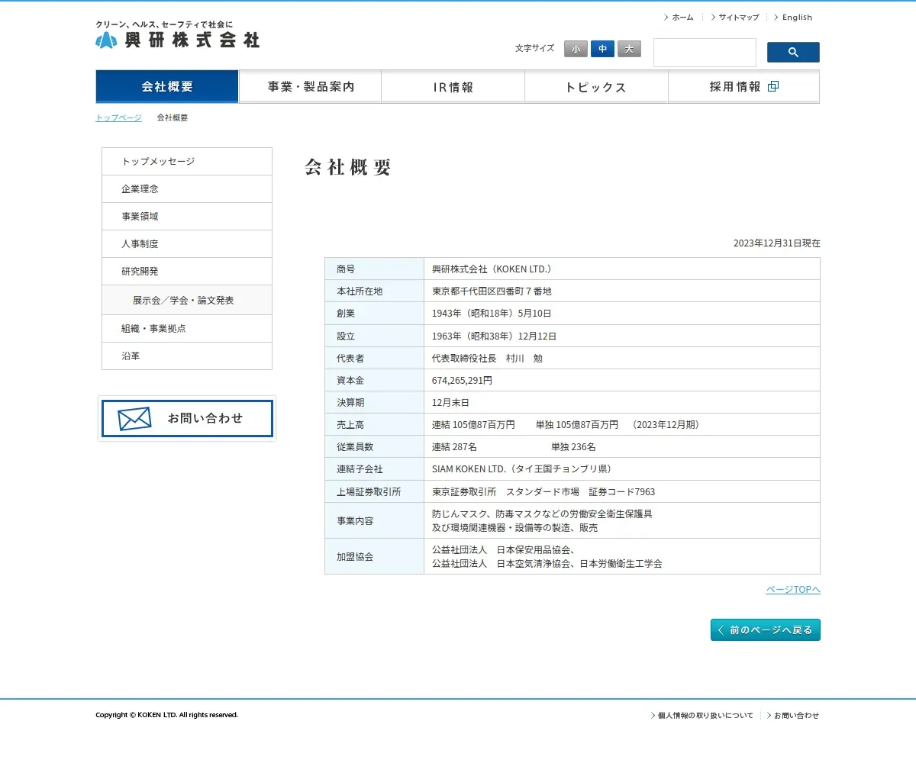Open 個人情報の取り扱いについて footer link
The width and height of the screenshot is (916, 763).
(x=702, y=716)
